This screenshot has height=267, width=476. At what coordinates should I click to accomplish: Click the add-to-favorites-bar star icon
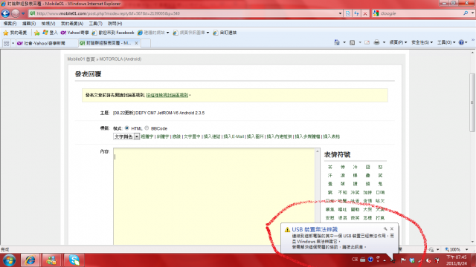tap(36, 33)
